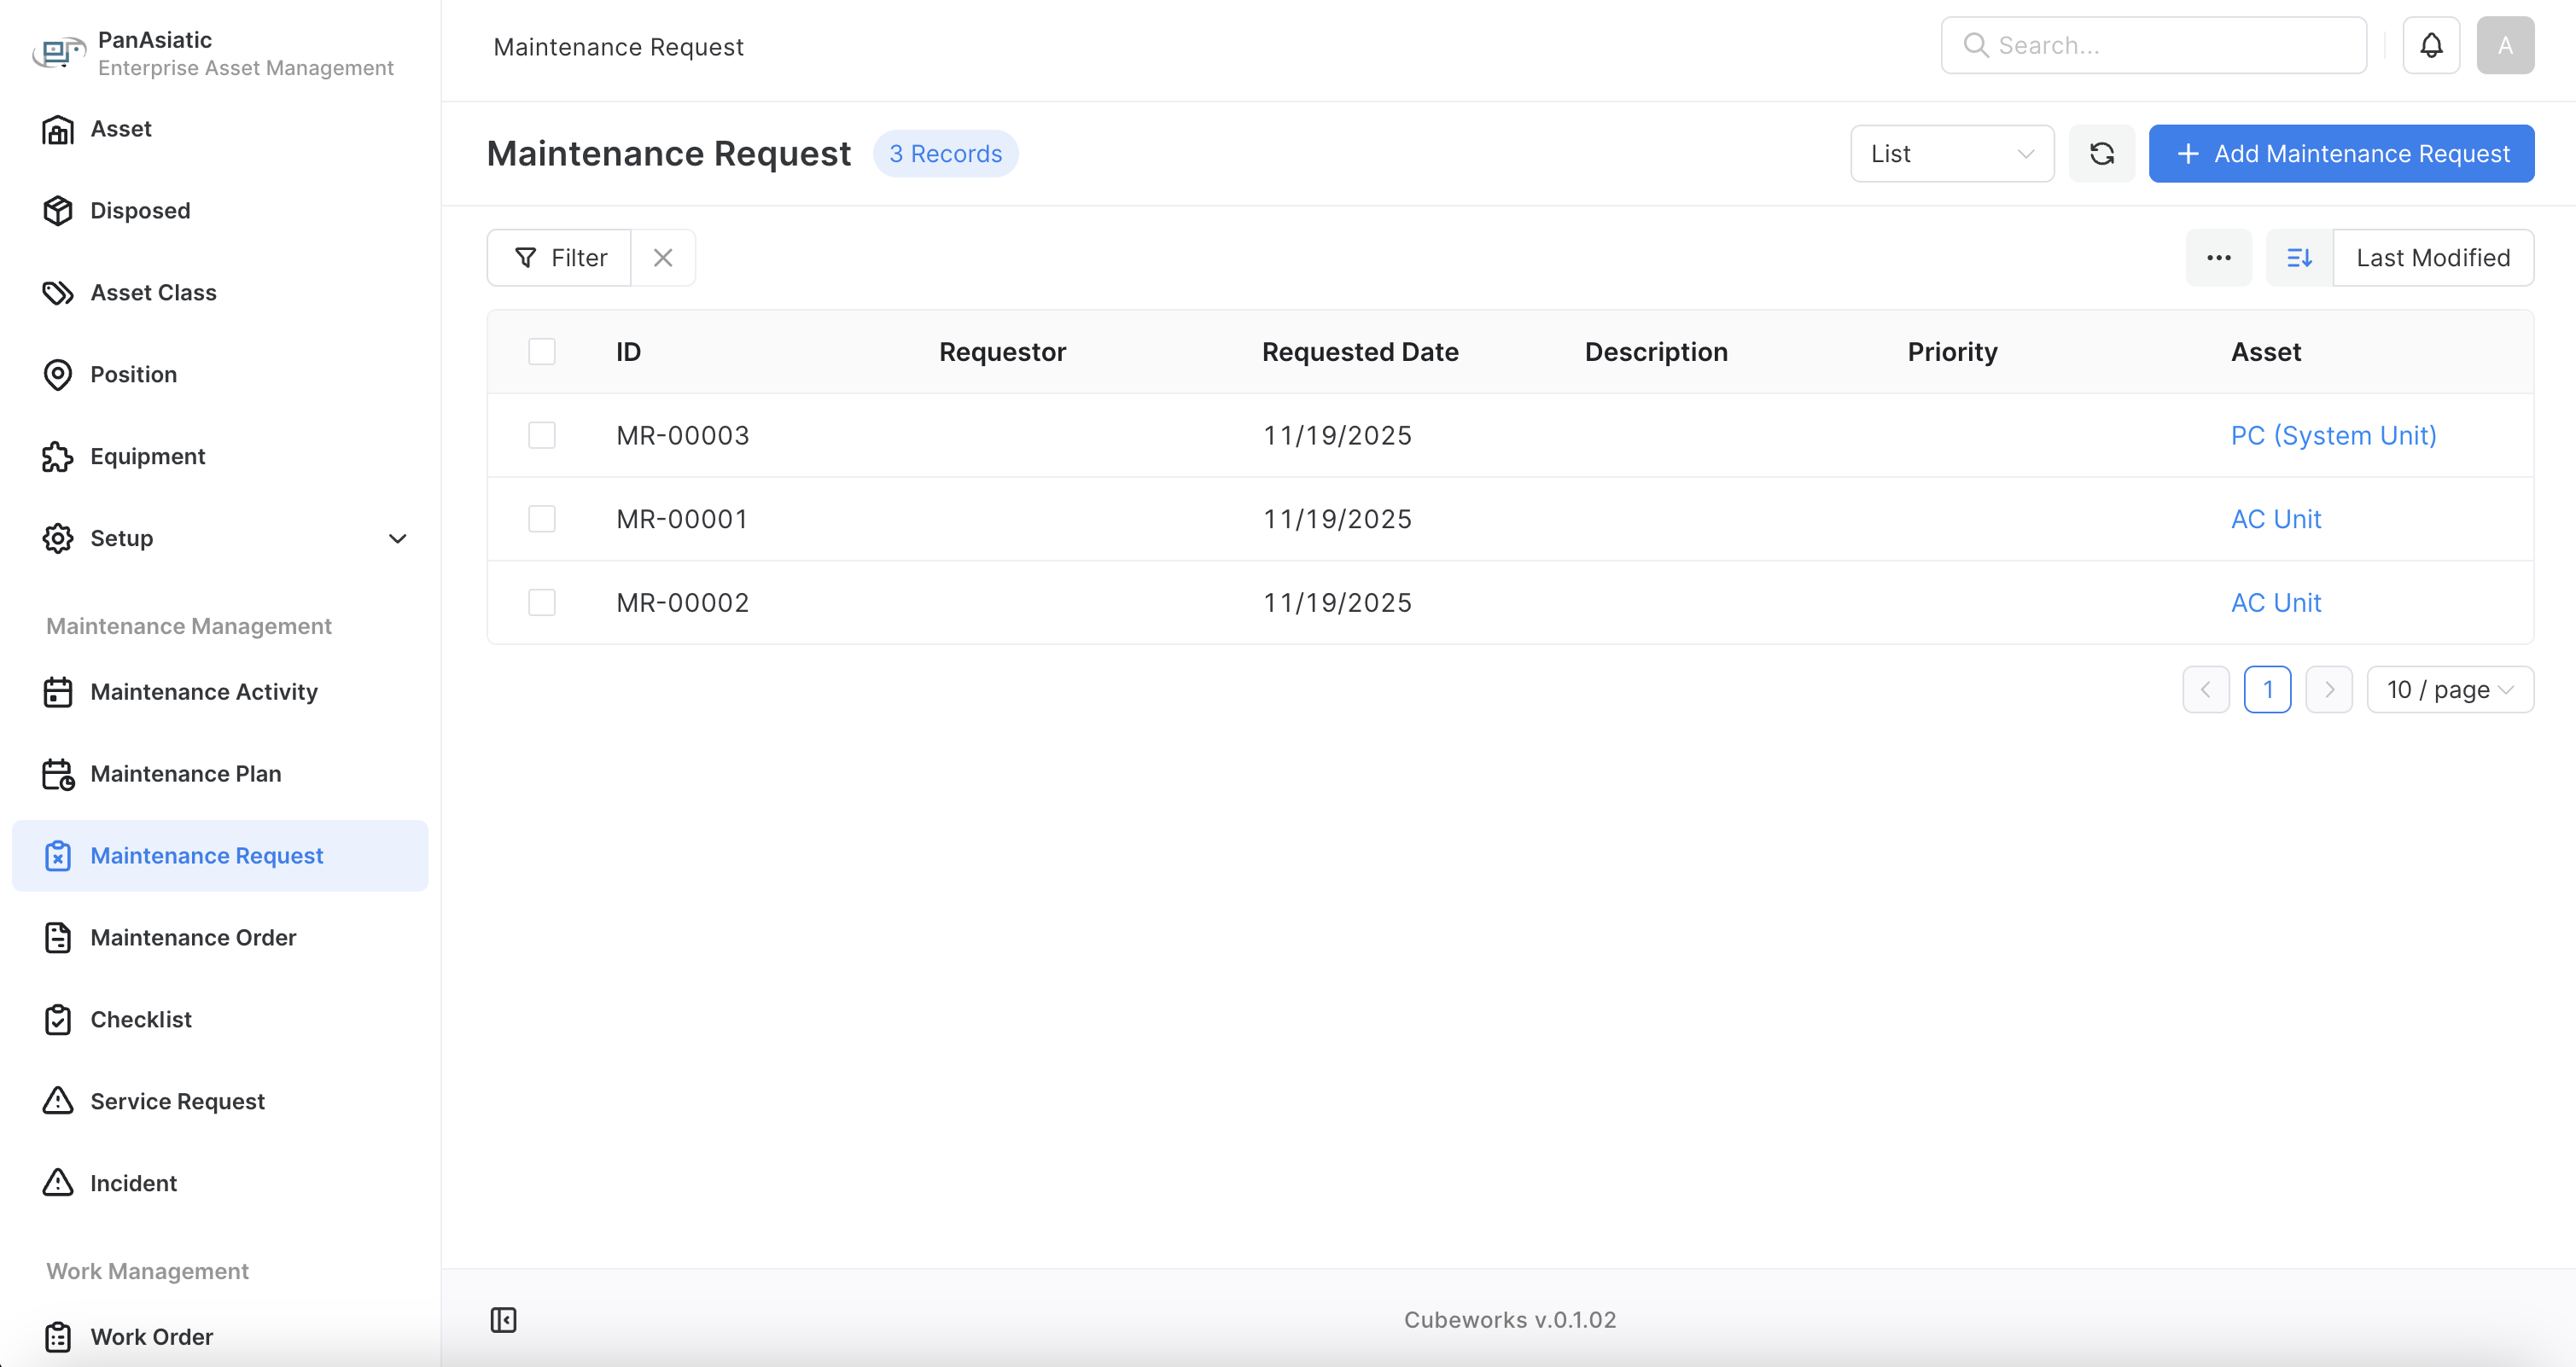Click the notification bell icon
This screenshot has width=2576, height=1367.
pos(2431,45)
